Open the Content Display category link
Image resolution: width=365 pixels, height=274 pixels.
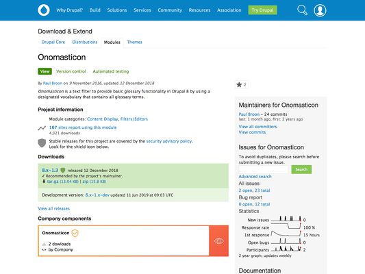click(x=103, y=119)
